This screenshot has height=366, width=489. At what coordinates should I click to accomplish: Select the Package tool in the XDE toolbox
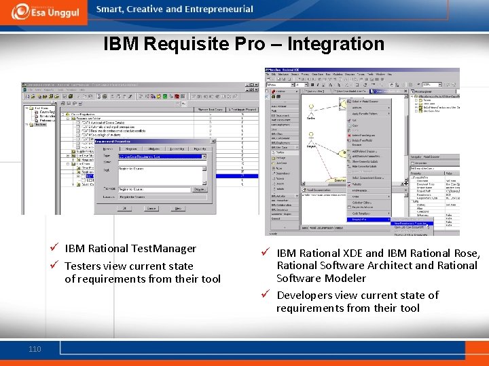coord(280,158)
